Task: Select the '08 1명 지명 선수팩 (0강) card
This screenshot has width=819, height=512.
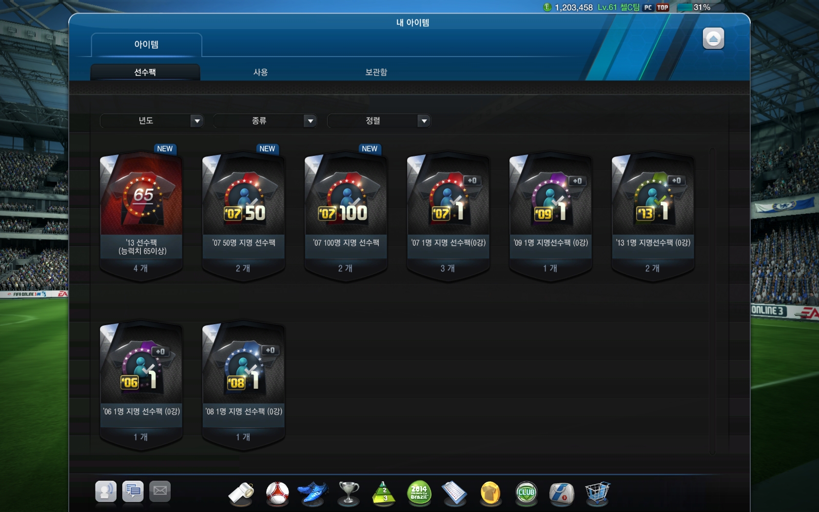Action: pos(244,384)
